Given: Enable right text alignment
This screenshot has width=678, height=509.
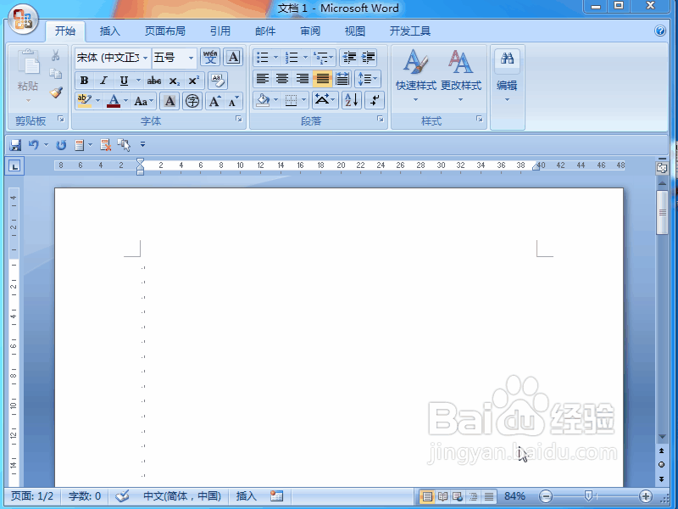Looking at the screenshot, I should tap(302, 79).
